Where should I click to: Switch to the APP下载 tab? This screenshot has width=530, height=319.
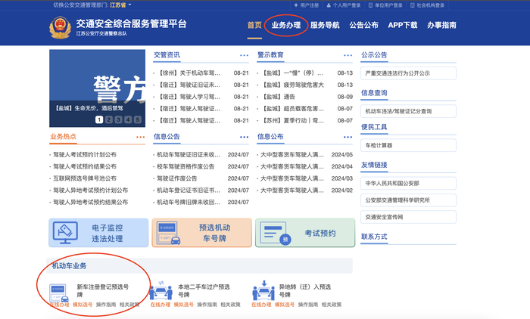(401, 25)
